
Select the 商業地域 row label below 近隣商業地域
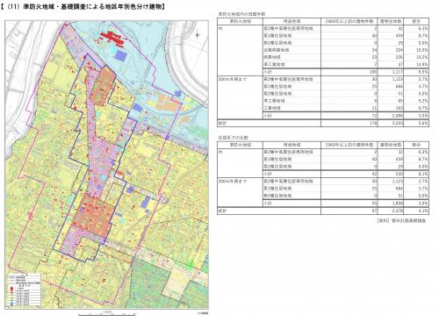coord(272,57)
